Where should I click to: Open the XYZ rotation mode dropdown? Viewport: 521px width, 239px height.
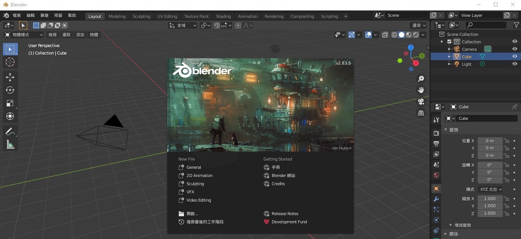pos(490,189)
